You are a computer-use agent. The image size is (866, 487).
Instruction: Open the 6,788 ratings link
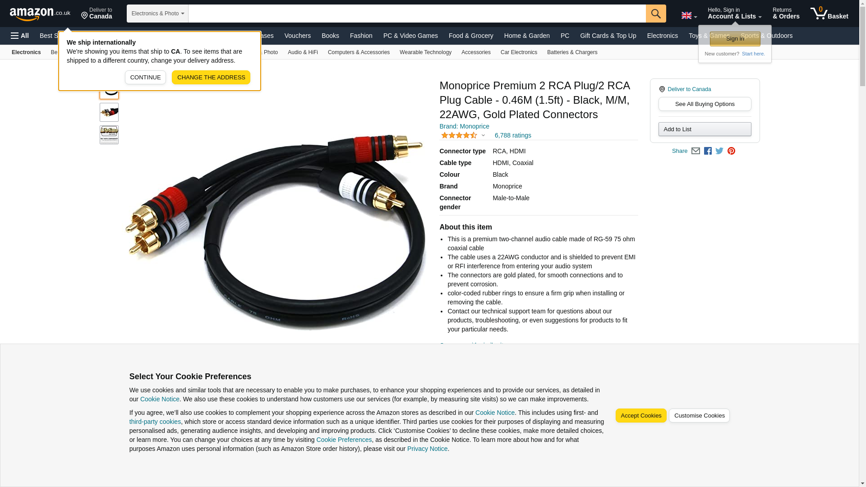pyautogui.click(x=513, y=135)
